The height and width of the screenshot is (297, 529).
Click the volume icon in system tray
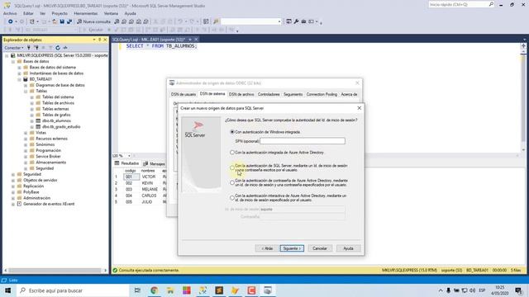tap(472, 290)
